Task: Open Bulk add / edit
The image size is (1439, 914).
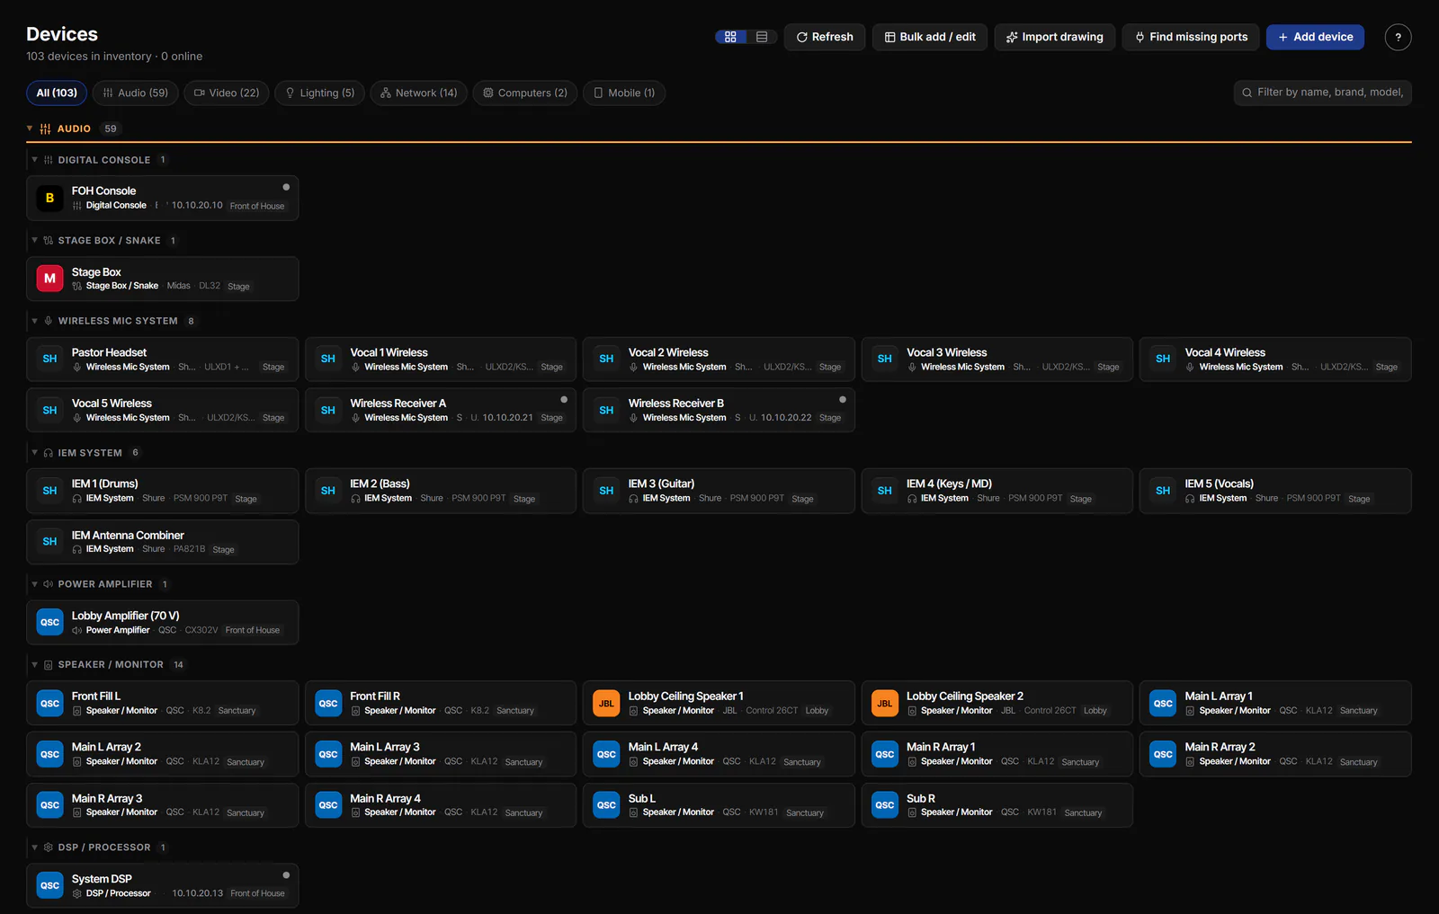Action: 930,37
